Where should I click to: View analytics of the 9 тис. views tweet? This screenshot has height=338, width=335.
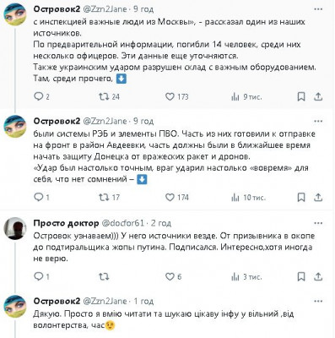pos(246,97)
